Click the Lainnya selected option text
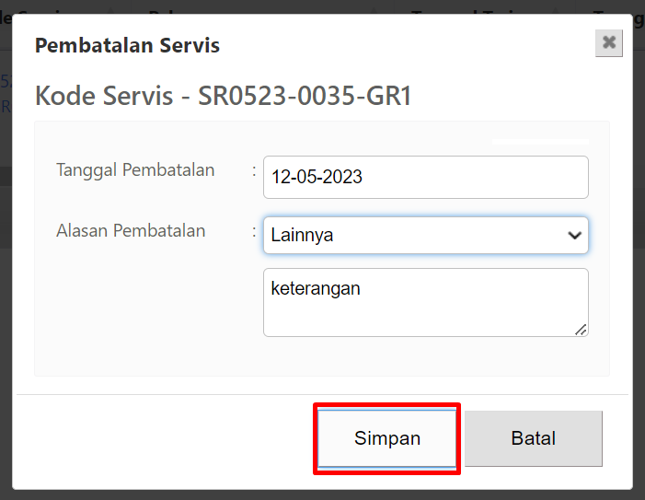This screenshot has height=500, width=645. tap(302, 236)
